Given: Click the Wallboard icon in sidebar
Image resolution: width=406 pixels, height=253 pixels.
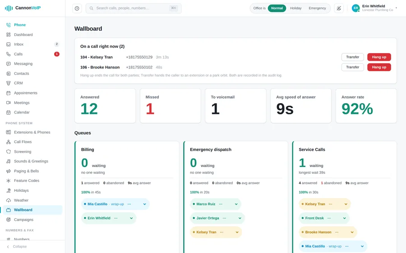Looking at the screenshot, I should tap(9, 210).
